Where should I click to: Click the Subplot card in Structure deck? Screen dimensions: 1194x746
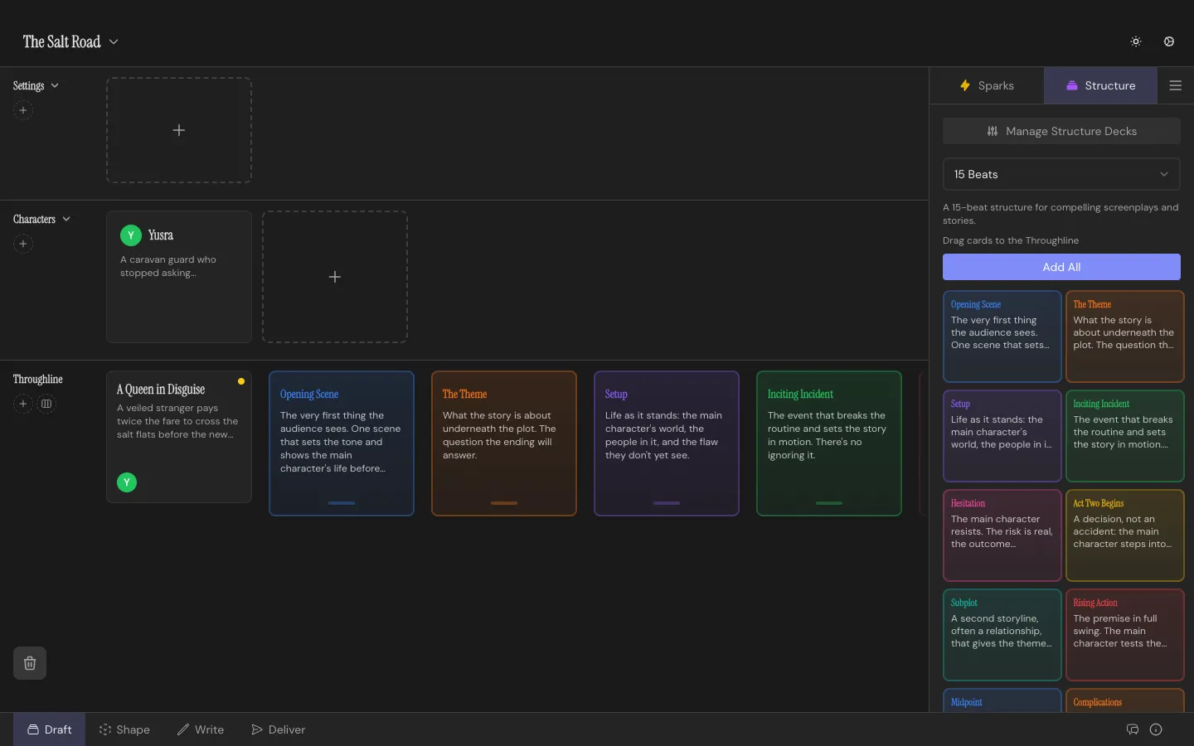tap(1002, 635)
